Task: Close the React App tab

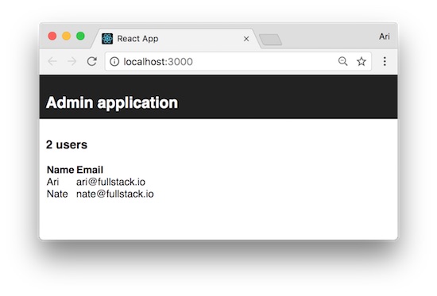Action: tap(246, 39)
